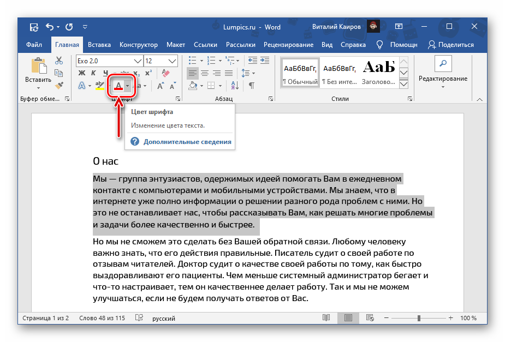Open the Абзац dialog launcher
Screen dimensions: 505x342
(x=271, y=99)
